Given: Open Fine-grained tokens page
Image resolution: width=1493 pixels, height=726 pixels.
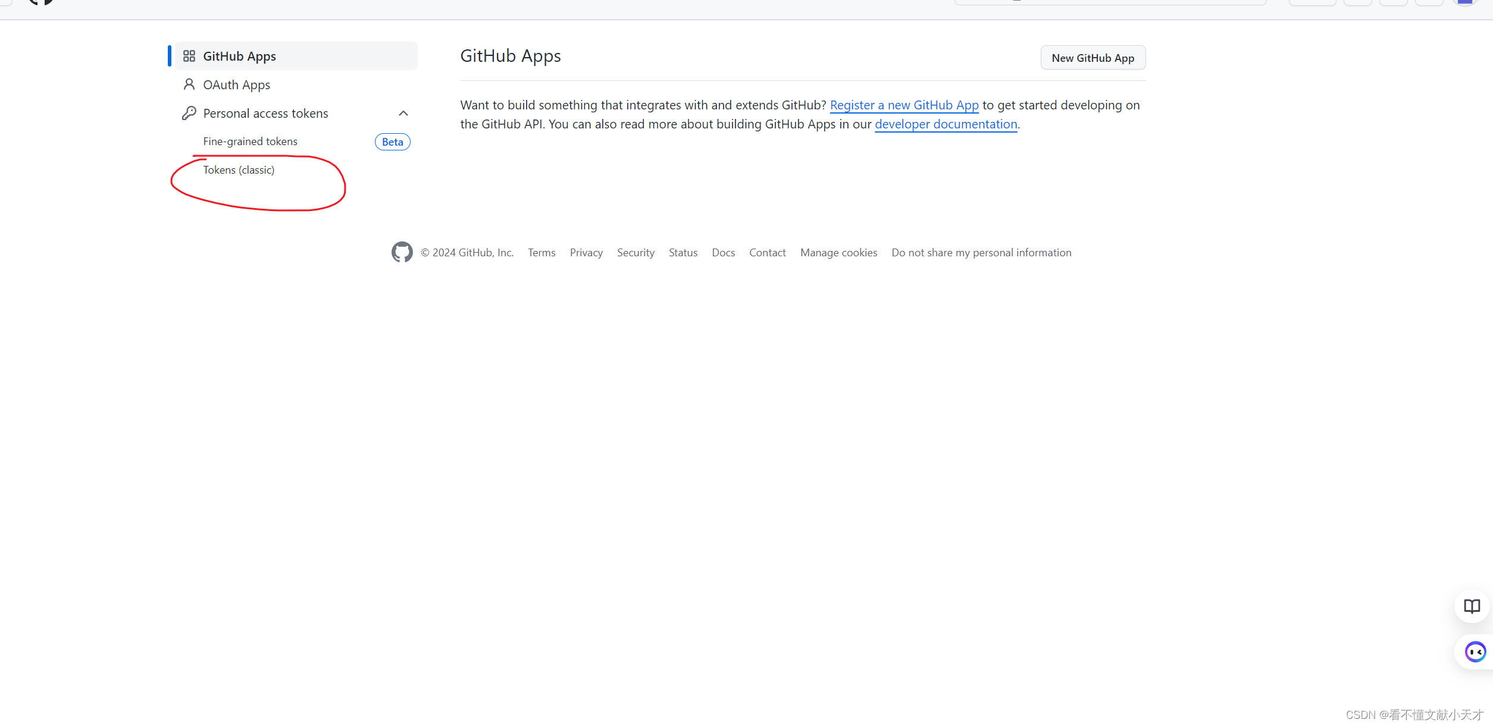Looking at the screenshot, I should [250, 142].
